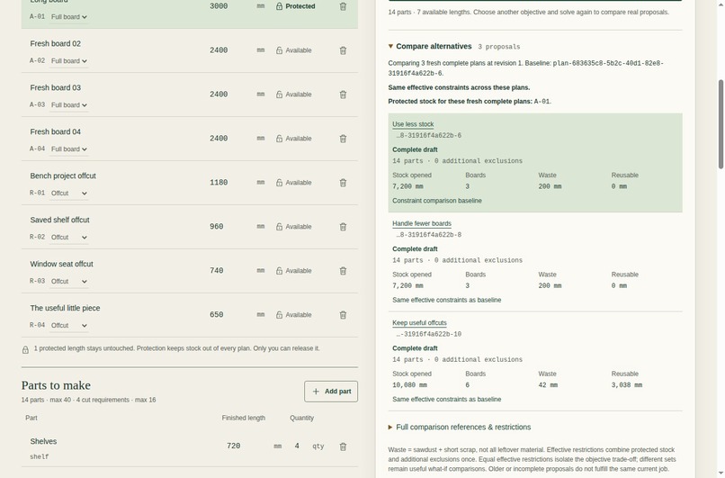Delete The useful little piece row

coord(343,315)
